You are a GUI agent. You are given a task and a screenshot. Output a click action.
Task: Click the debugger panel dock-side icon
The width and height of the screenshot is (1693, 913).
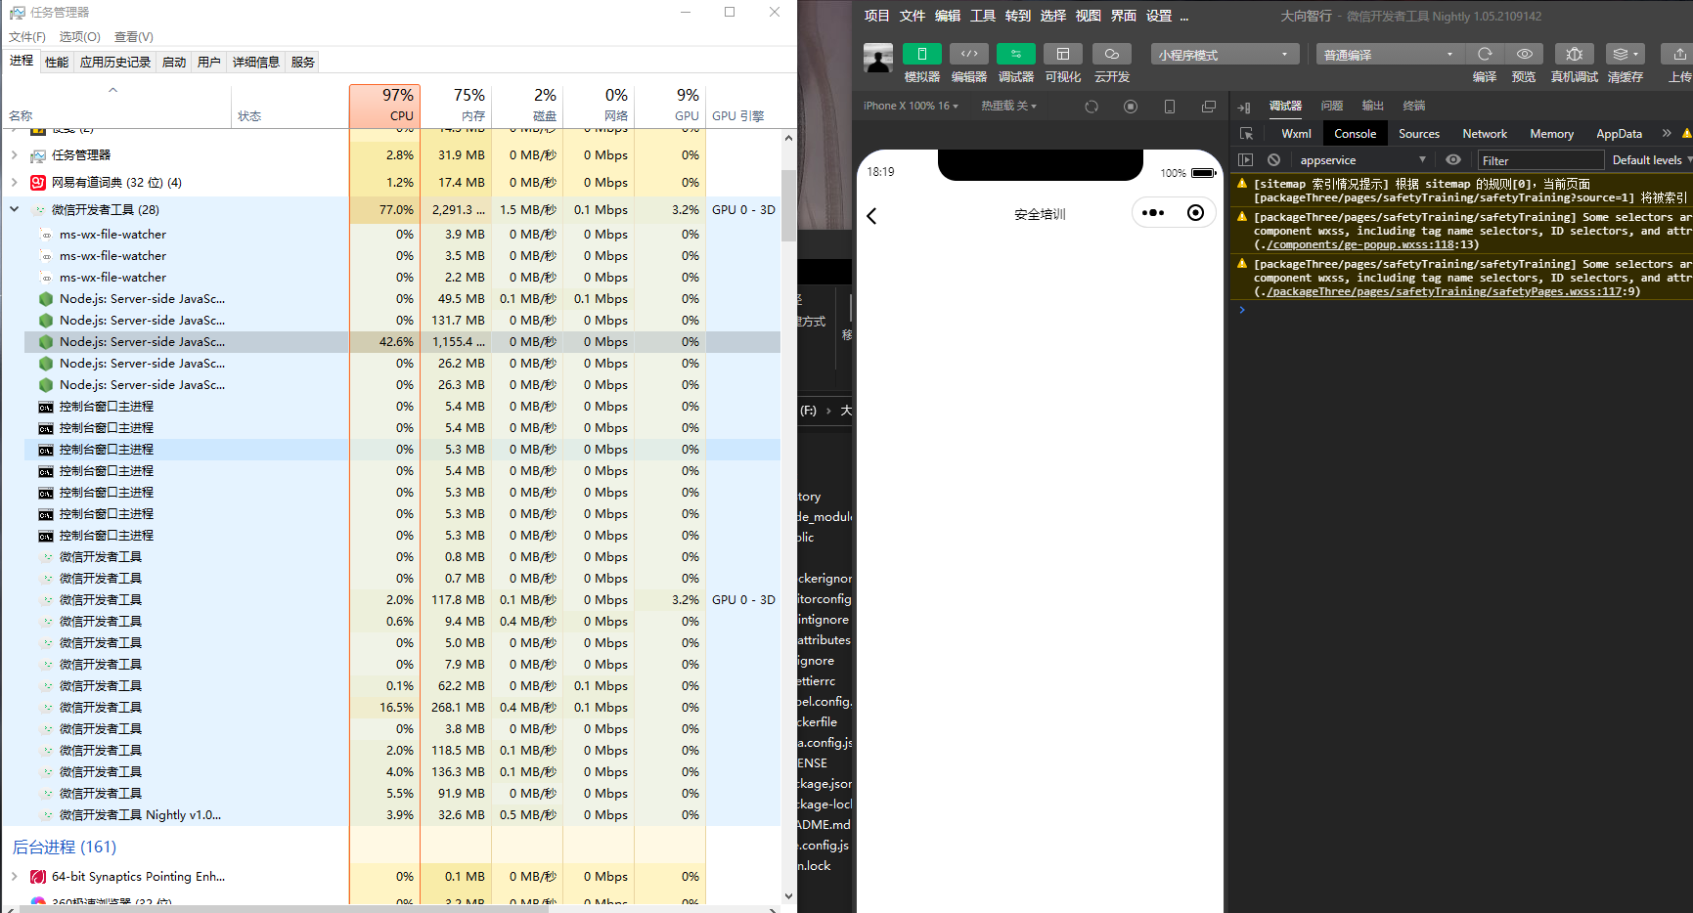point(1244,108)
